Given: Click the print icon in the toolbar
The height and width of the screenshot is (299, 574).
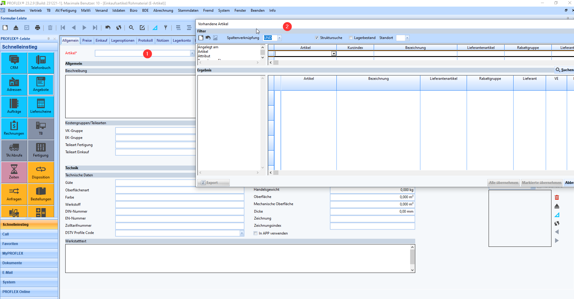Looking at the screenshot, I should 38,28.
